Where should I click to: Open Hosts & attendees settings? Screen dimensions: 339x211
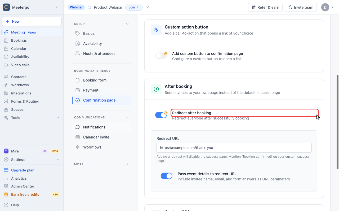(102, 54)
